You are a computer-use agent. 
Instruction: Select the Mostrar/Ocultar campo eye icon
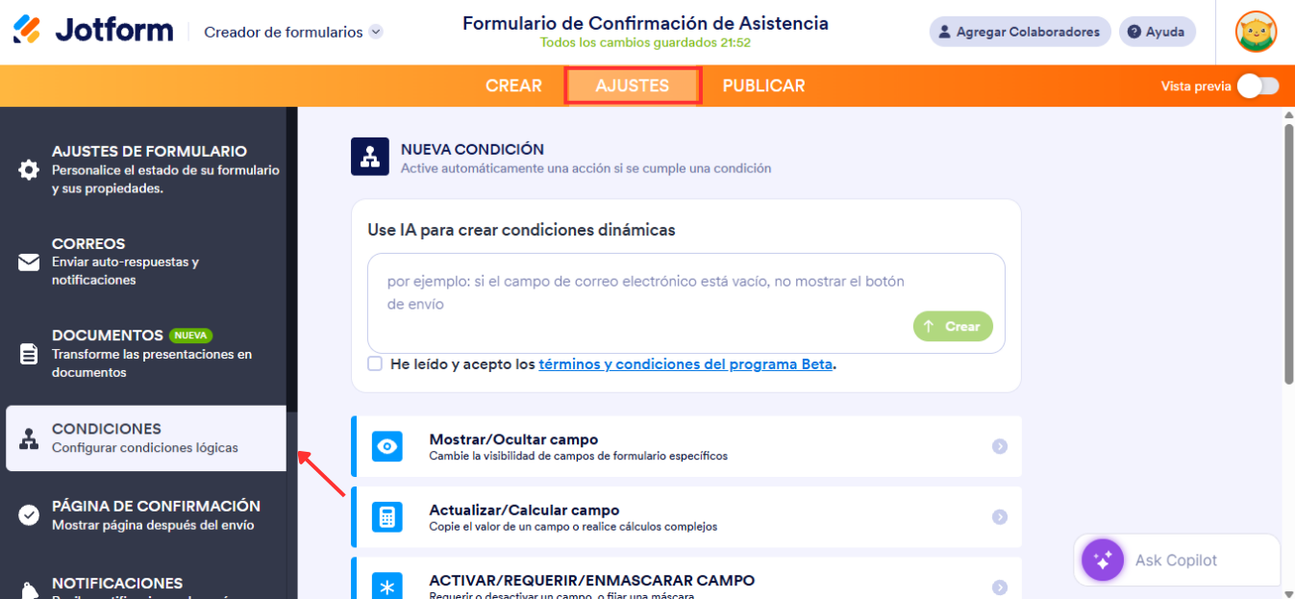pos(387,445)
